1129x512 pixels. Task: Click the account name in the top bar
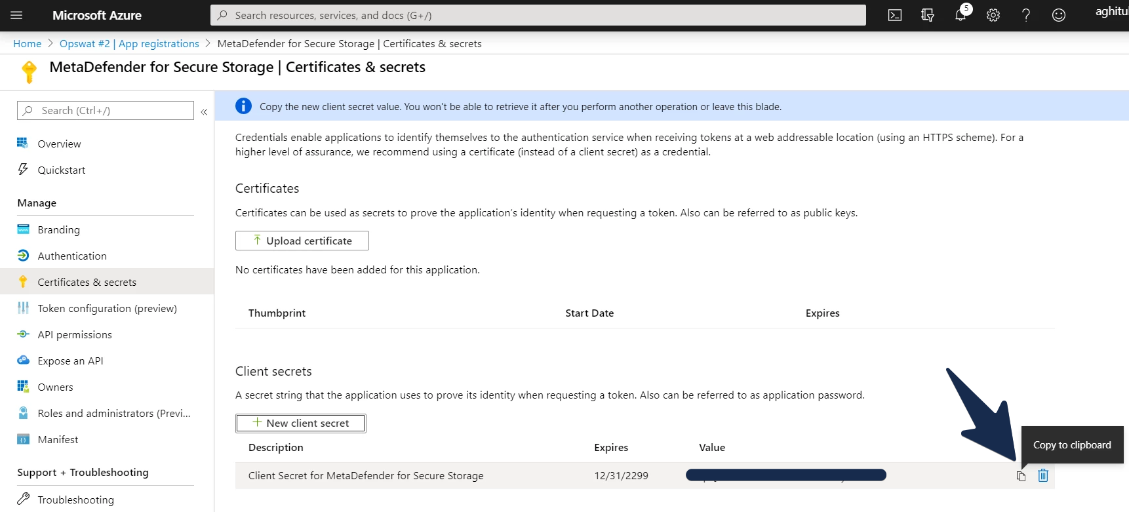click(1111, 11)
